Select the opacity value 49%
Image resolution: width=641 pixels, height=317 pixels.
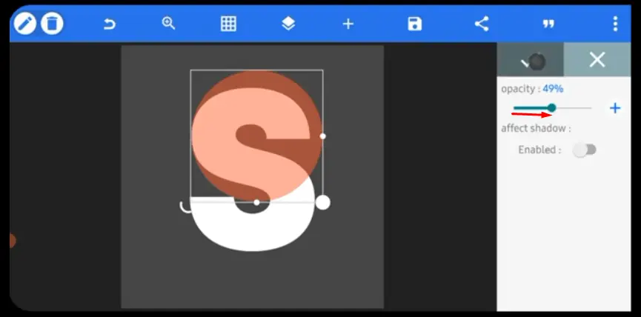click(x=553, y=89)
